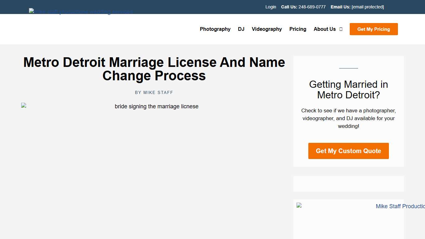Click the Mike Staff Productions sidebar image icon
425x239 pixels.
[x=299, y=205]
